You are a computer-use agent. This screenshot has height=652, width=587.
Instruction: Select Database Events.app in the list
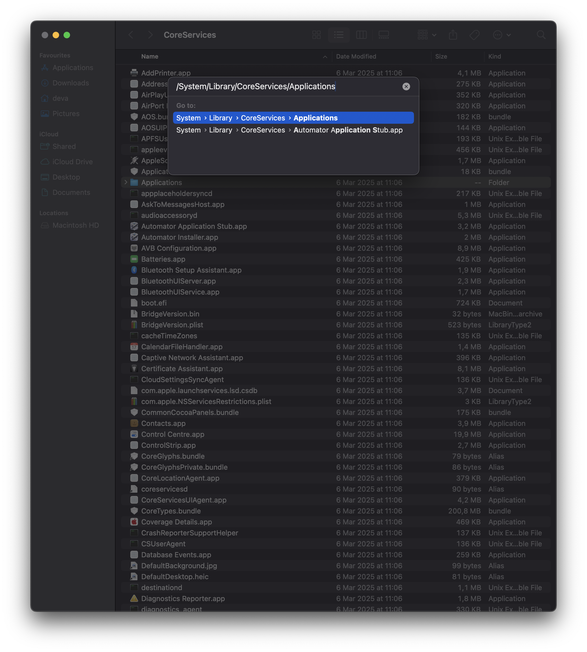335,555
